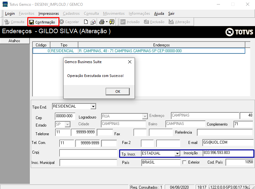The height and width of the screenshot is (189, 255).
Task: Click the blank new document icon
Action: (86, 22)
